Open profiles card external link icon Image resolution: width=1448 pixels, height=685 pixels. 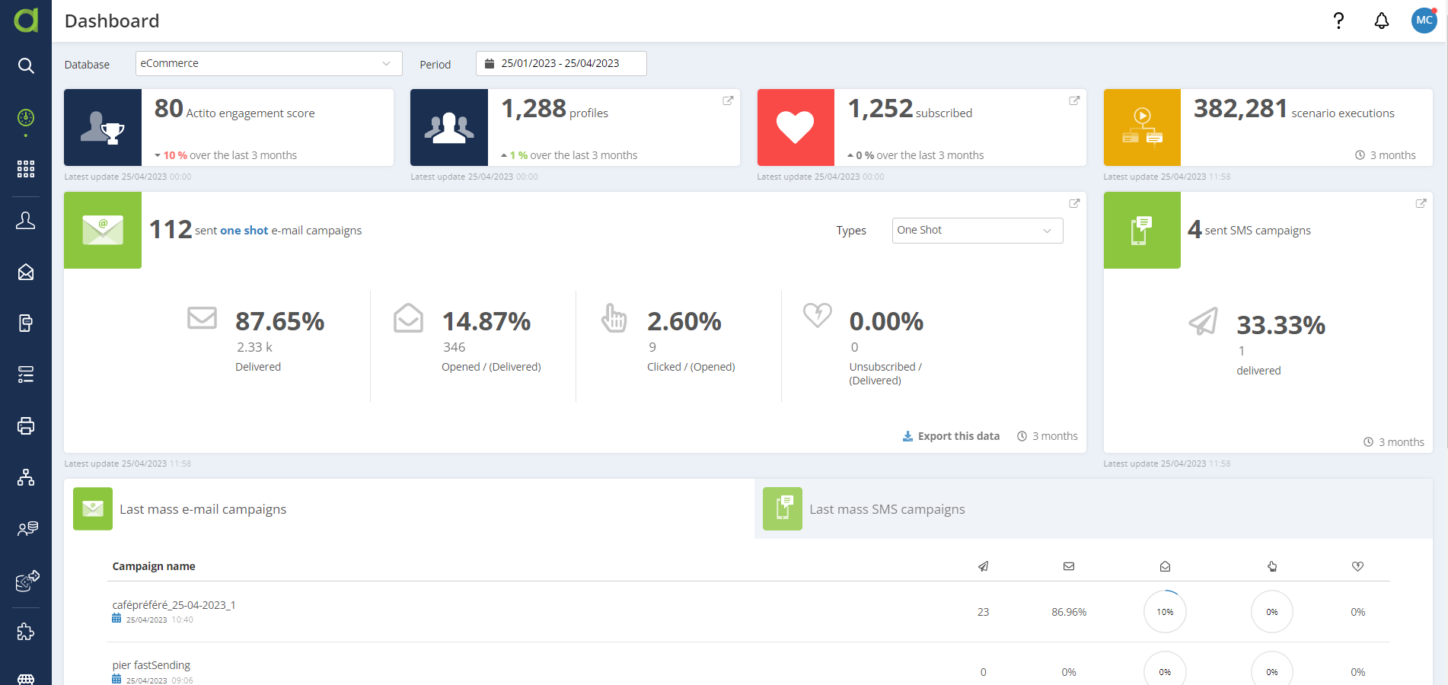(728, 100)
